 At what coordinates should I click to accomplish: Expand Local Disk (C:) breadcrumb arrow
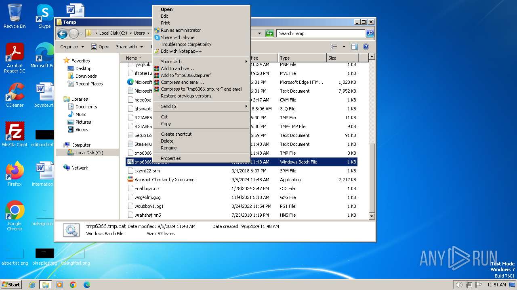(130, 33)
